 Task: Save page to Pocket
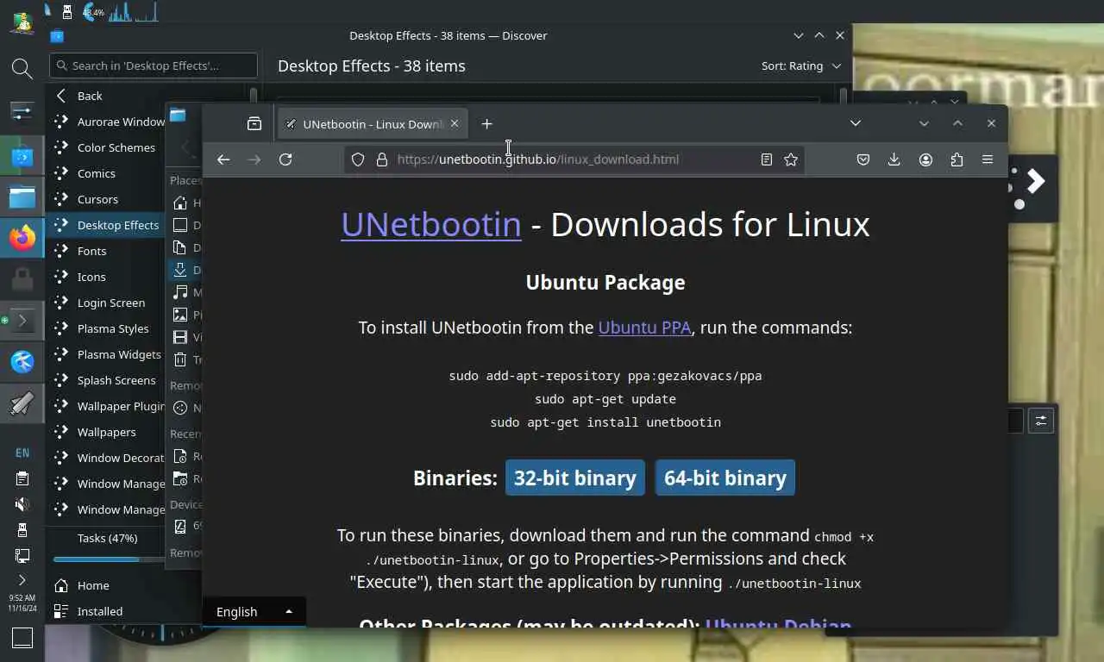point(862,159)
